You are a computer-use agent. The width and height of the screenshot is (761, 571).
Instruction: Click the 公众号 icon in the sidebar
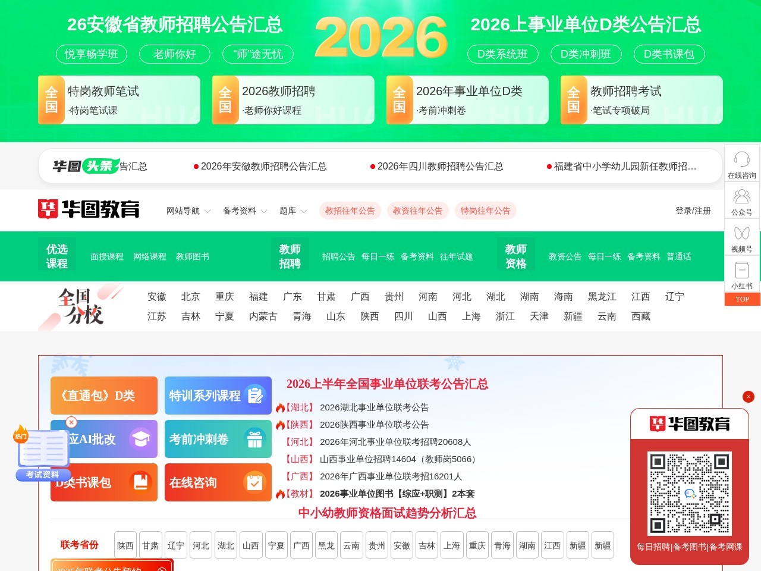pos(741,199)
